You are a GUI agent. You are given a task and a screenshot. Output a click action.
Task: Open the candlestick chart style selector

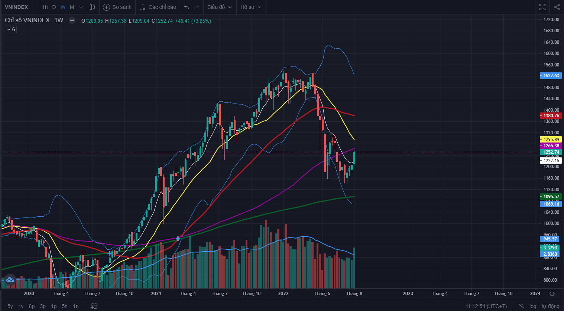click(x=92, y=7)
